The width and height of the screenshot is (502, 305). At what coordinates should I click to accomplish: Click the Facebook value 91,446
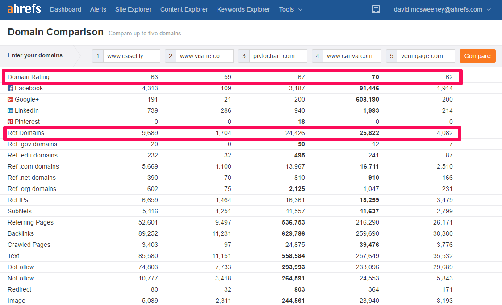(x=369, y=88)
